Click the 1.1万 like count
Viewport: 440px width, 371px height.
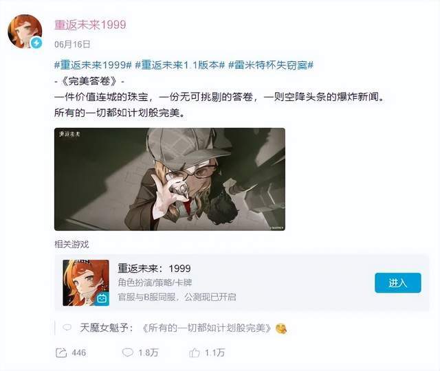[214, 352]
